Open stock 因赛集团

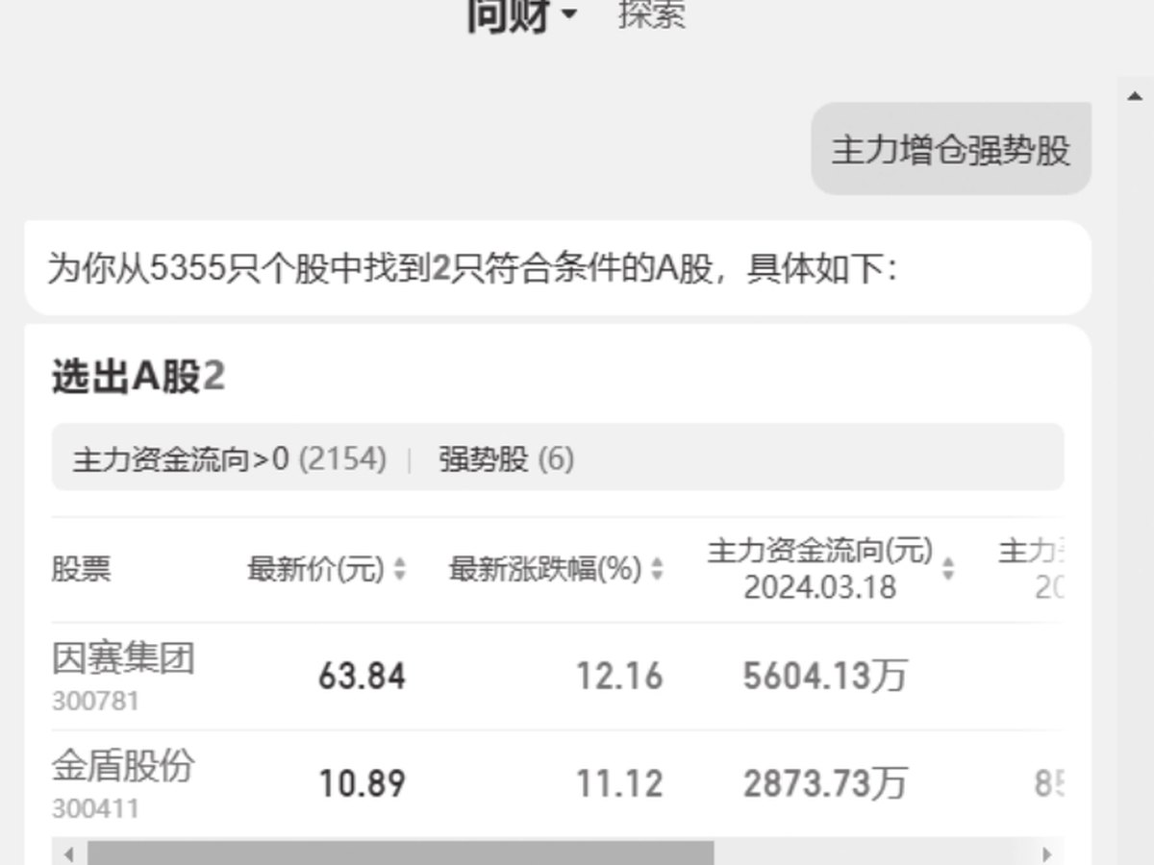123,659
